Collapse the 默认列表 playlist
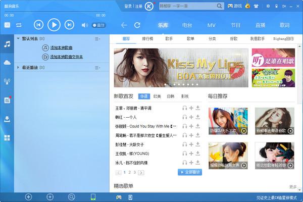Image resolution: width=303 pixels, height=202 pixels. pyautogui.click(x=18, y=39)
